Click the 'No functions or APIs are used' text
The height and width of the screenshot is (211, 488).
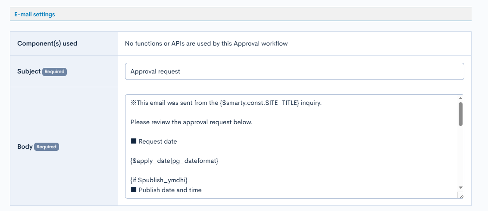point(206,43)
